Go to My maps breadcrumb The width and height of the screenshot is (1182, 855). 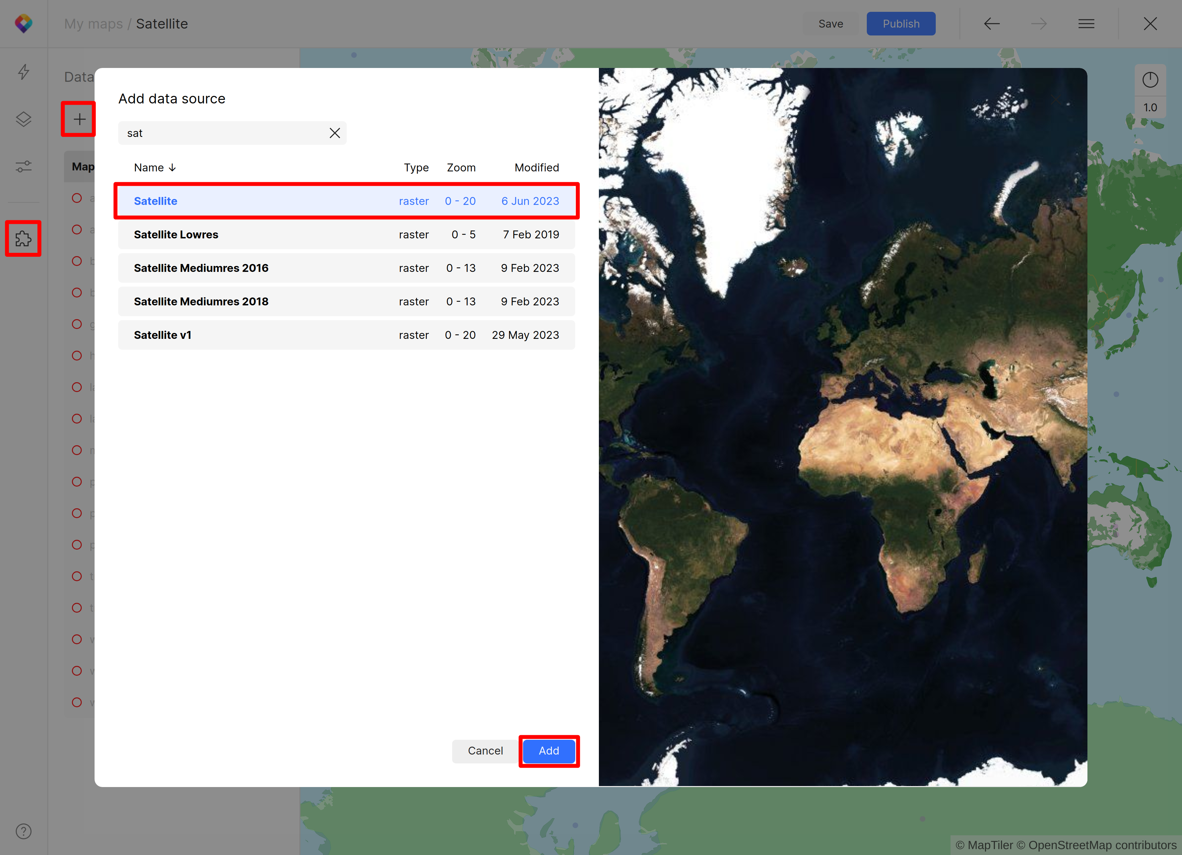point(93,23)
